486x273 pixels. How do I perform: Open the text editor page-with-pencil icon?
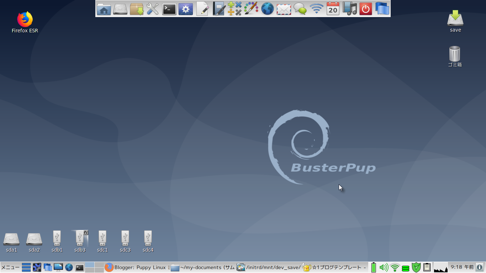point(202,9)
